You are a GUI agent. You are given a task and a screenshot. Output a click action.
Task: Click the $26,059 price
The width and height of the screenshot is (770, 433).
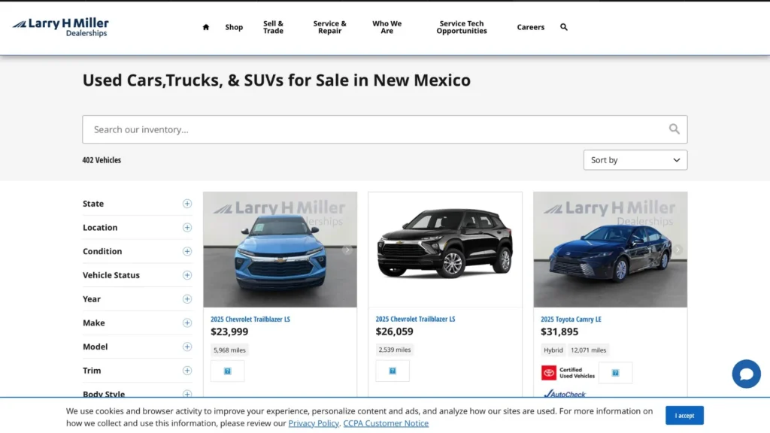(394, 332)
